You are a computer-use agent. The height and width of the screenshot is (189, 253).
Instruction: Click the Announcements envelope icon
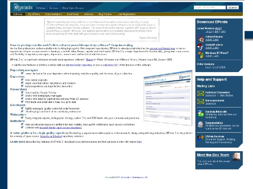coord(201,101)
